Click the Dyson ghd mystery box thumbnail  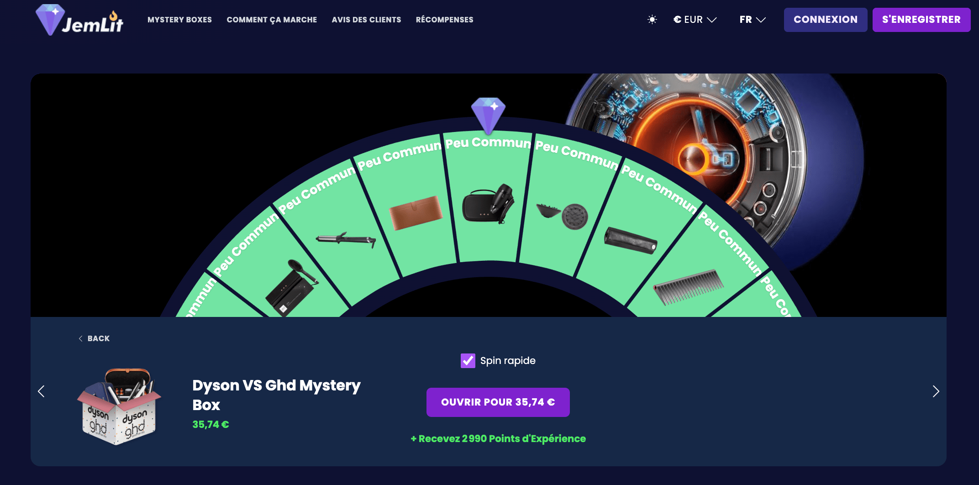(x=119, y=406)
